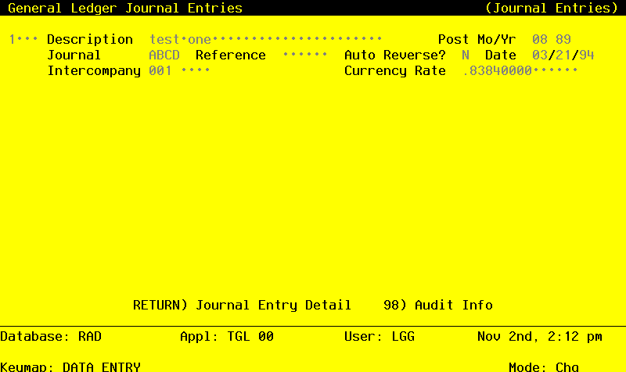
Task: Click the empty Reference field dots
Action: (x=305, y=55)
